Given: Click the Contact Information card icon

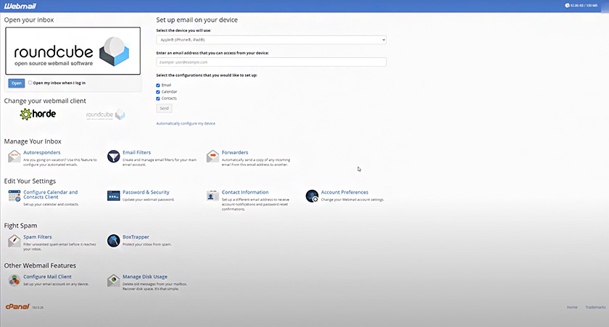Looking at the screenshot, I should tap(213, 196).
